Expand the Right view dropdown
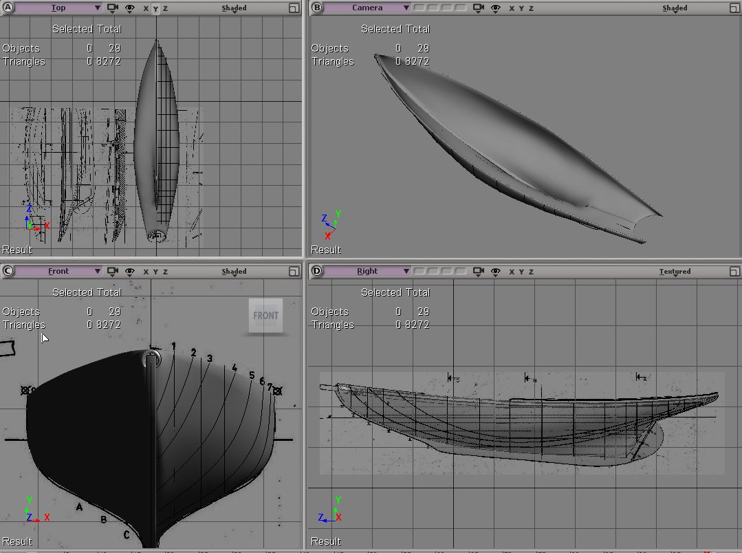The height and width of the screenshot is (553, 742). tap(368, 272)
